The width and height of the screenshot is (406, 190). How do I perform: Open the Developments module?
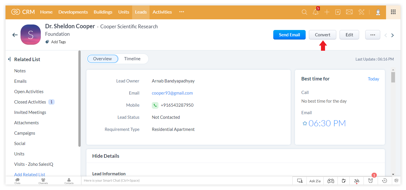tap(73, 12)
